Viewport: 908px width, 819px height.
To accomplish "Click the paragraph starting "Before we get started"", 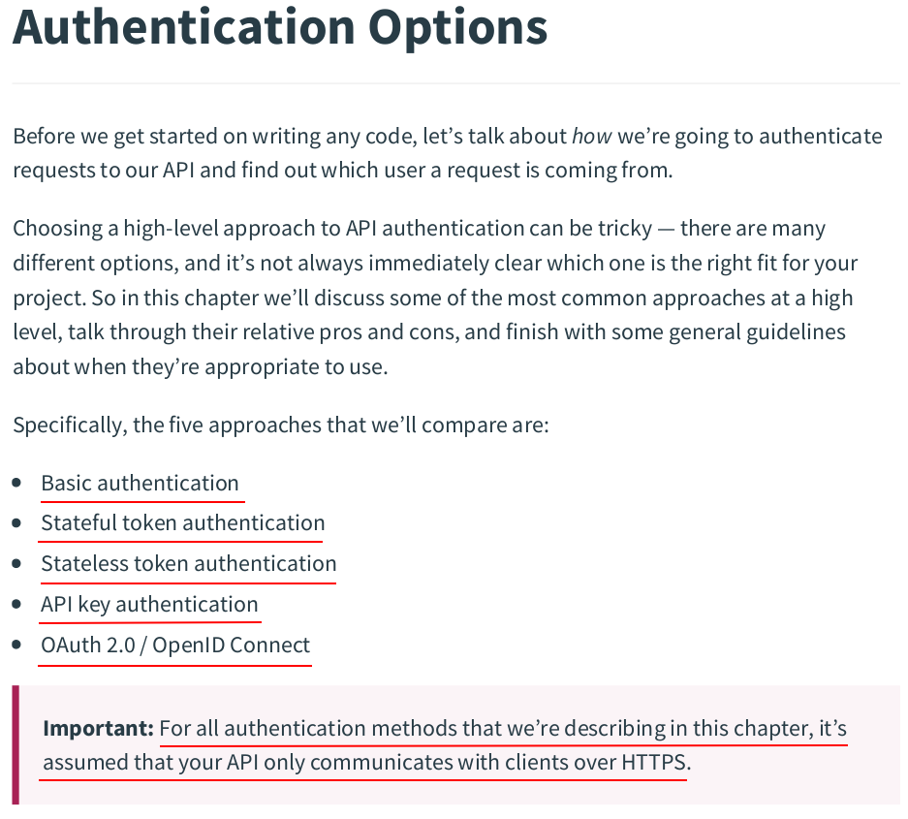I will tap(447, 153).
